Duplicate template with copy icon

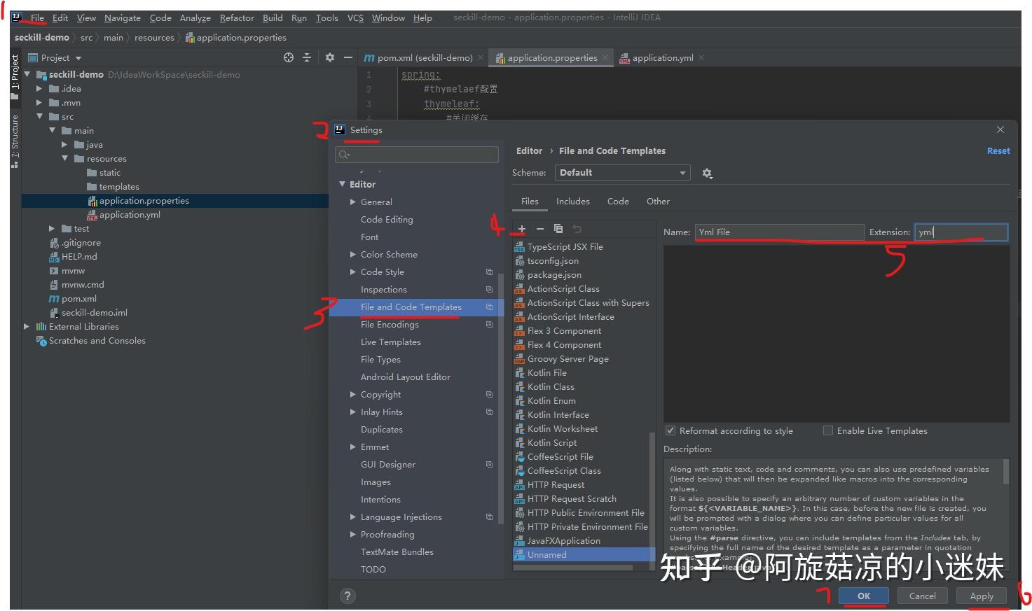pyautogui.click(x=558, y=228)
